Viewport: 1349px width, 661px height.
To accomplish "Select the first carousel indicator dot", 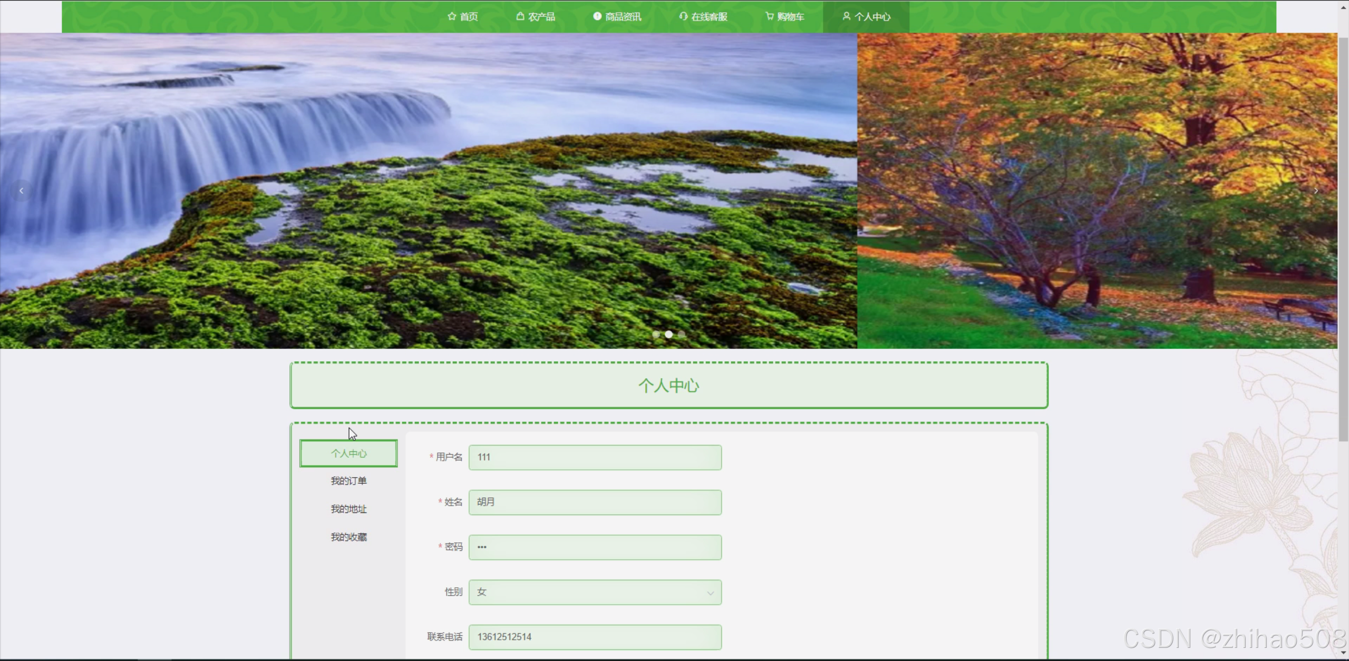I will tap(656, 334).
